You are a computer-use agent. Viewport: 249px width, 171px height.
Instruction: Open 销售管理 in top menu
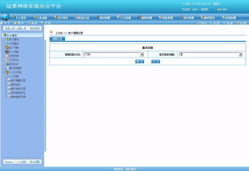(145, 17)
